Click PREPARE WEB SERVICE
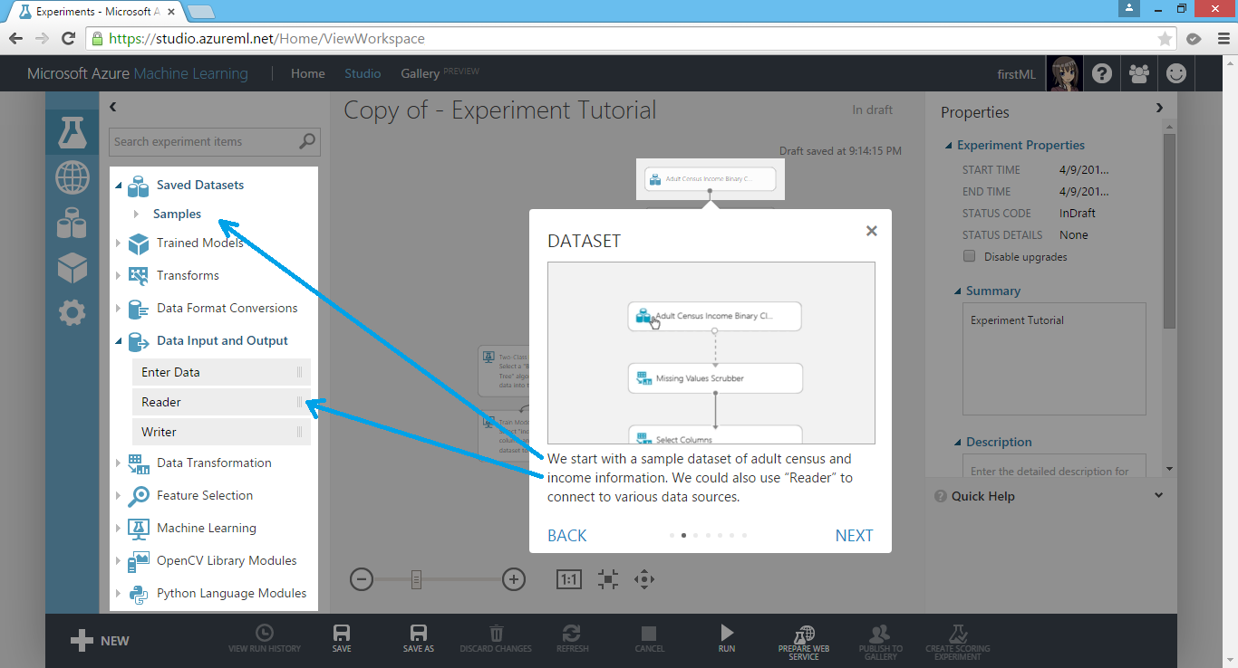The width and height of the screenshot is (1238, 668). pos(804,642)
